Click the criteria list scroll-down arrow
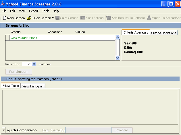 coord(117,58)
